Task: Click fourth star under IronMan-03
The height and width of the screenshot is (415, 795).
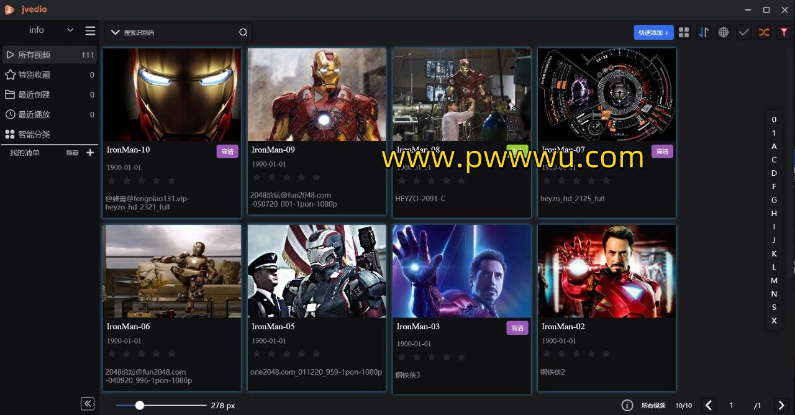Action: 446,357
